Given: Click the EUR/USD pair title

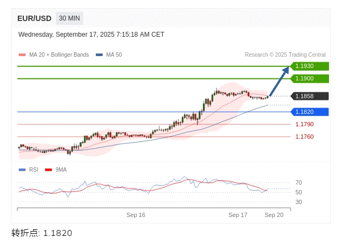Looking at the screenshot, I should tap(34, 18).
